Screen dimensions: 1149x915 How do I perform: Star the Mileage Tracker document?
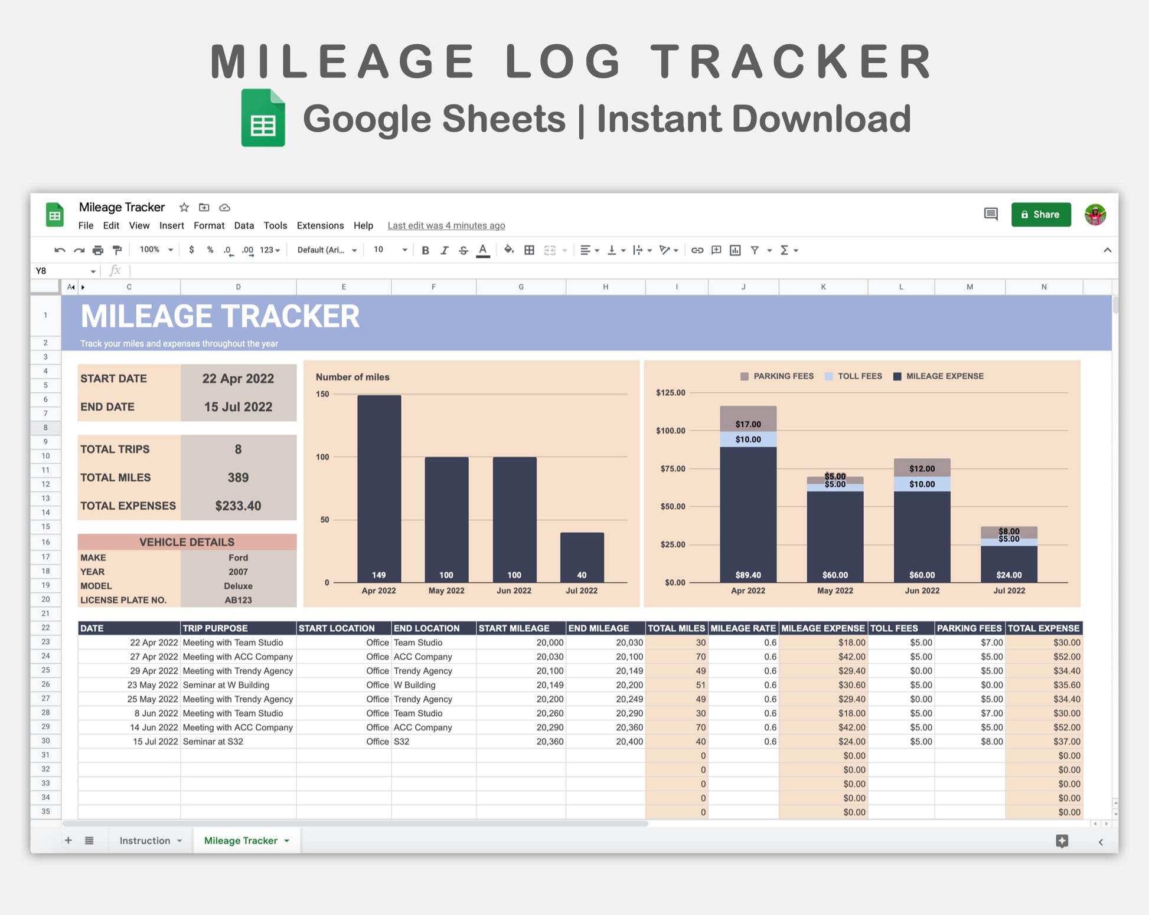click(x=184, y=207)
